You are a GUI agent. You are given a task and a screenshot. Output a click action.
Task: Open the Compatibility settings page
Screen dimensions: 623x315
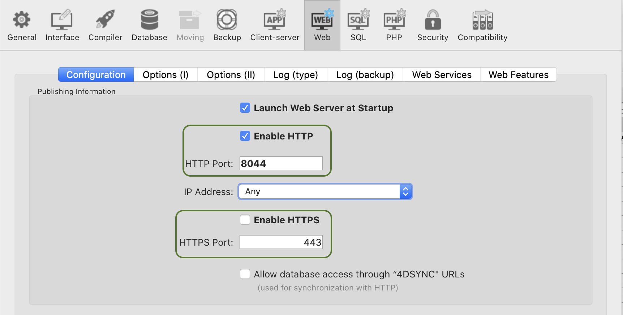coord(482,25)
